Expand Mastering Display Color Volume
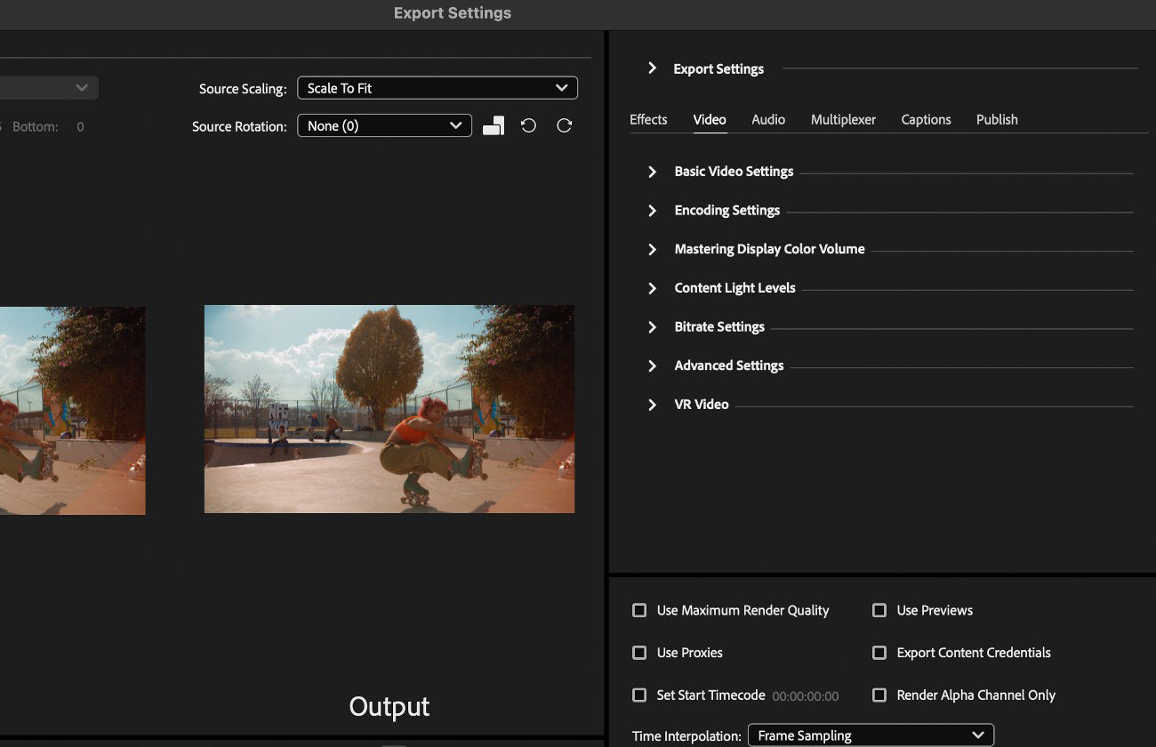 click(x=652, y=249)
